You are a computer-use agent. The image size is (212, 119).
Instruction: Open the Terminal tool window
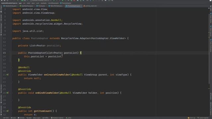(x=21, y=118)
